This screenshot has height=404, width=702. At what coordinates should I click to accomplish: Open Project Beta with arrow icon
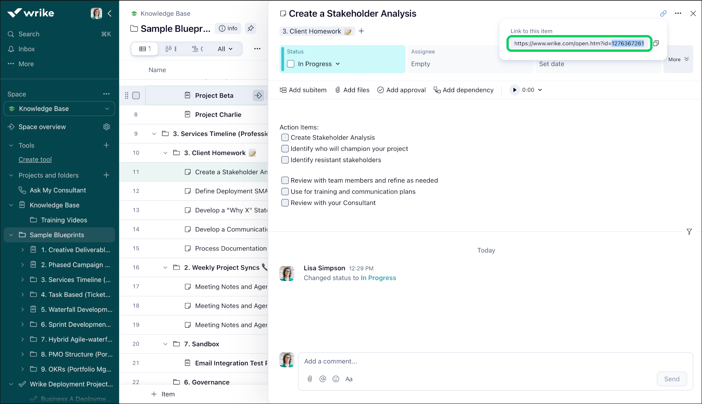click(x=258, y=95)
